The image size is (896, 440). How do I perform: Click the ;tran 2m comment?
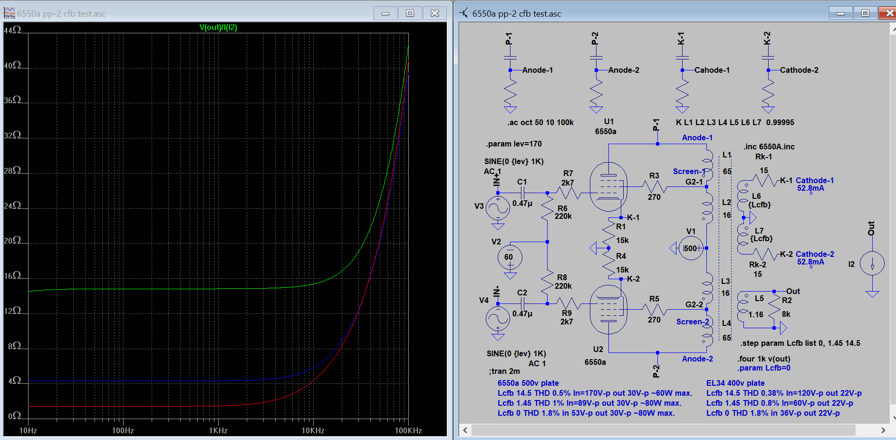point(504,371)
